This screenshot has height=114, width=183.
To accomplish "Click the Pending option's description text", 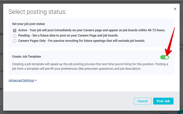I will pyautogui.click(x=68, y=36).
